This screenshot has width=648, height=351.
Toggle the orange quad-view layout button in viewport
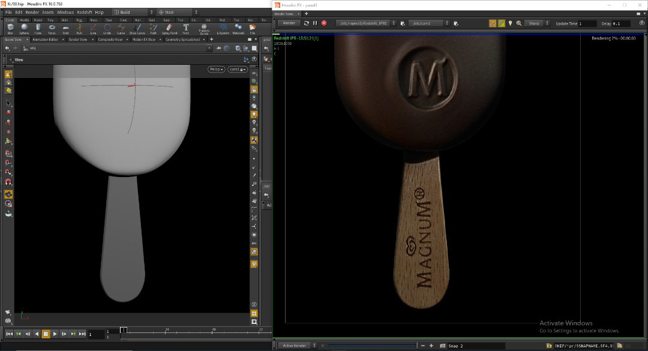[x=254, y=313]
